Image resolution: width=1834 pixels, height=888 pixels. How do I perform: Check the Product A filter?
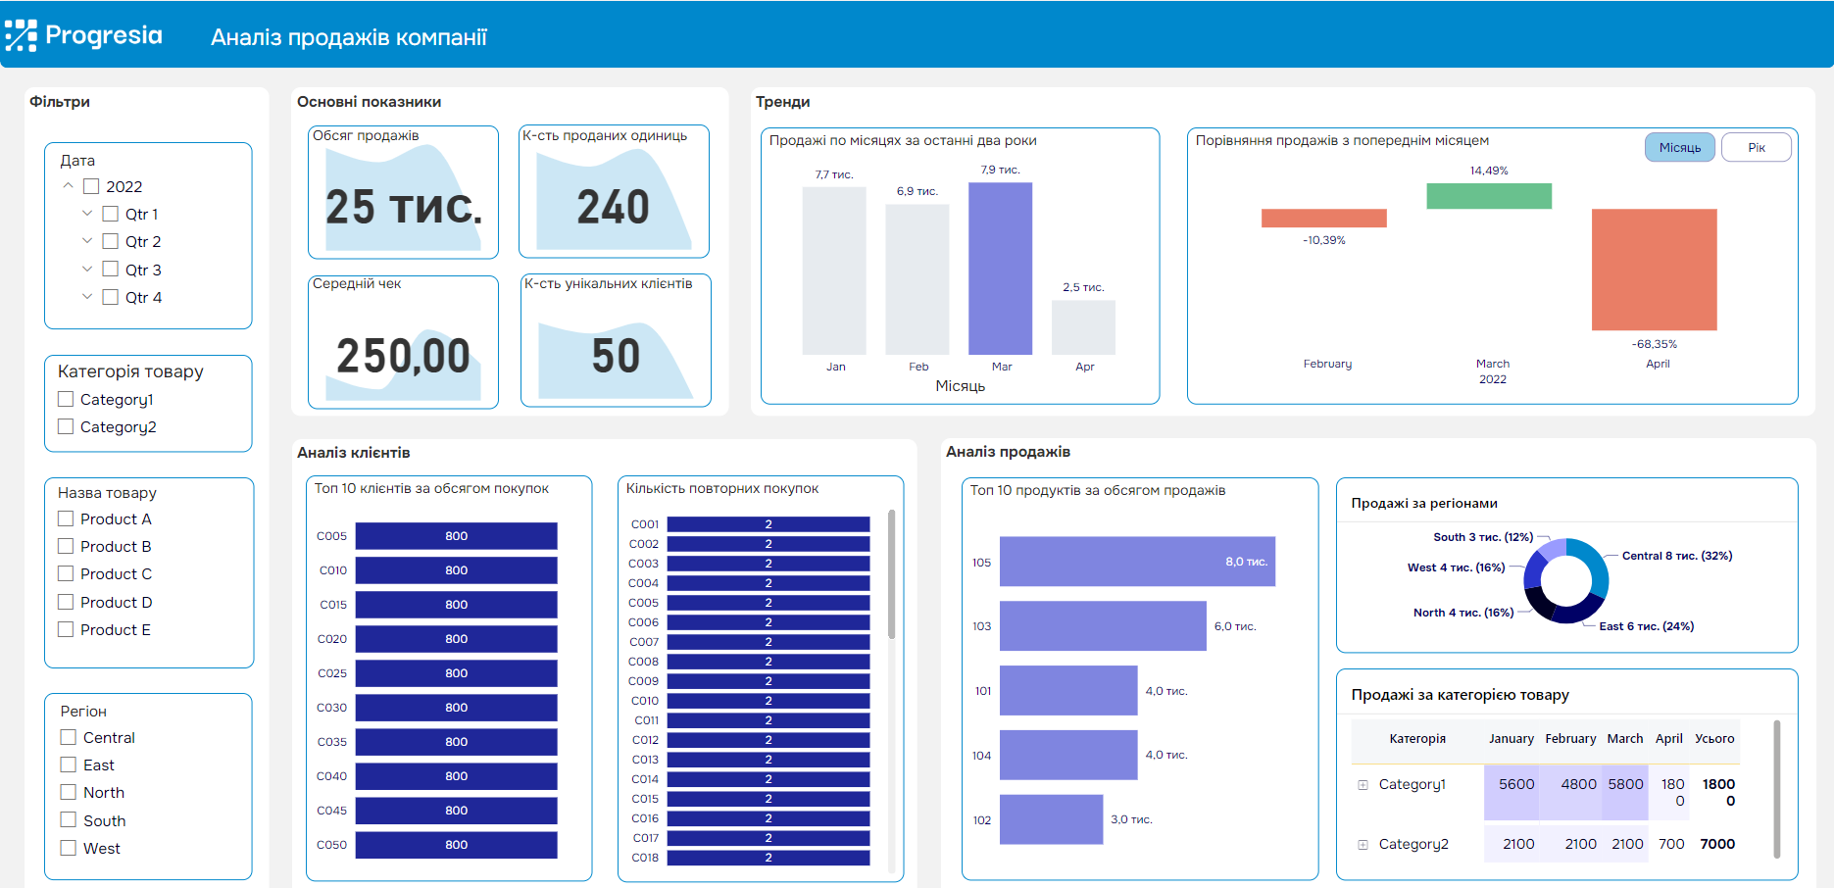tap(66, 518)
